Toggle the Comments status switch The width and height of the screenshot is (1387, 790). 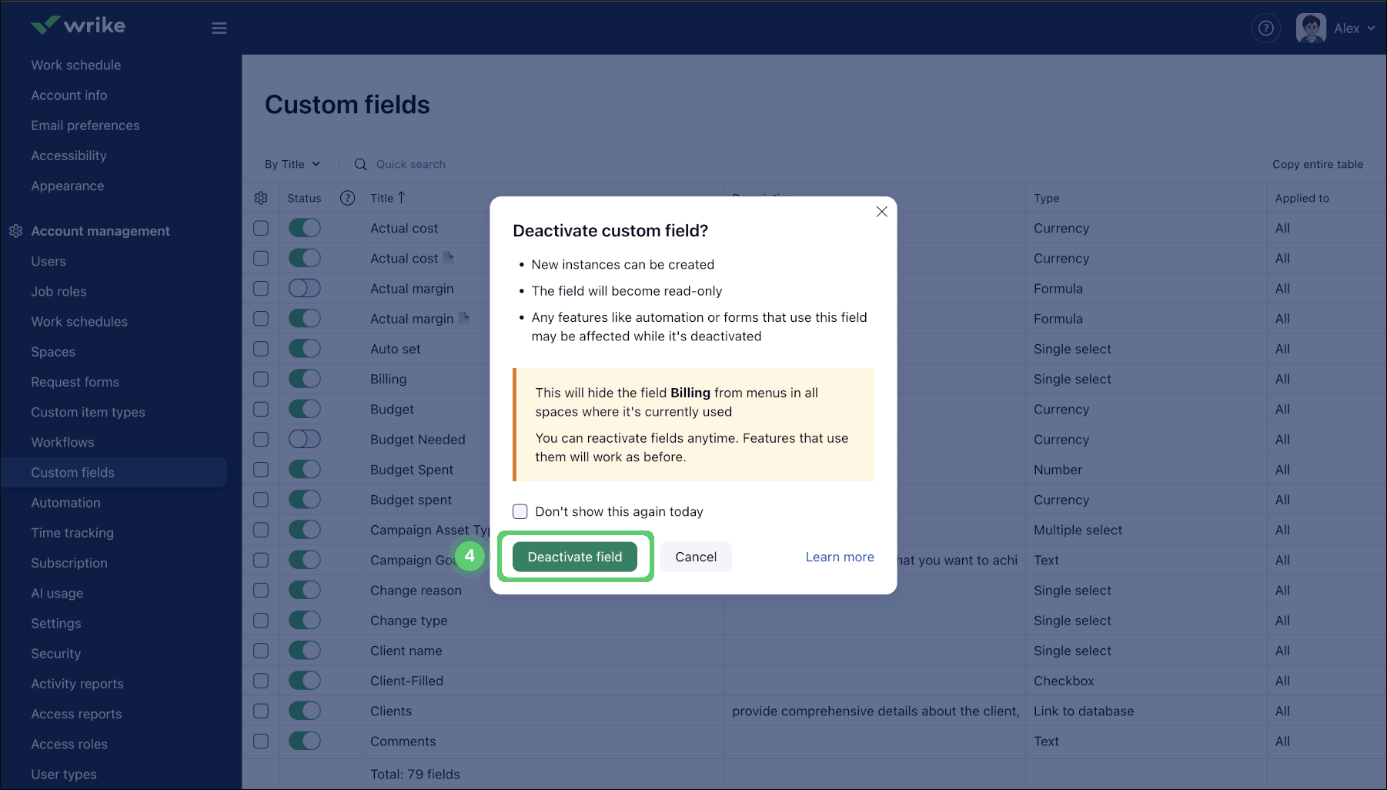[305, 741]
